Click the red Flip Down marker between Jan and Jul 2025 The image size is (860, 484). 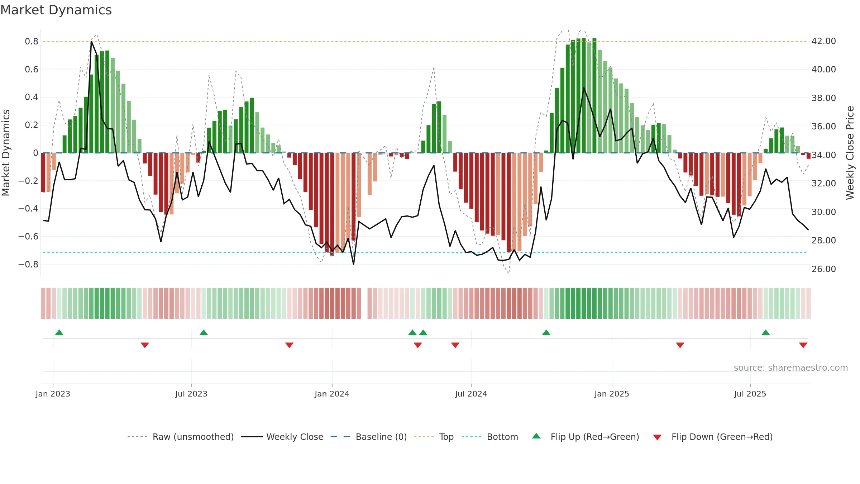click(680, 345)
